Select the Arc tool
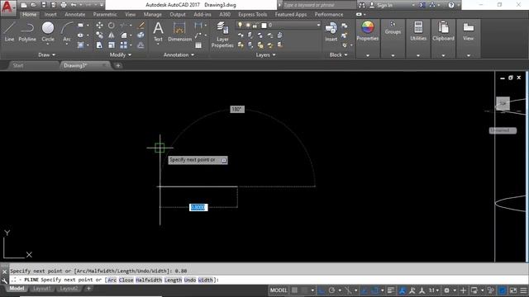 pyautogui.click(x=67, y=32)
